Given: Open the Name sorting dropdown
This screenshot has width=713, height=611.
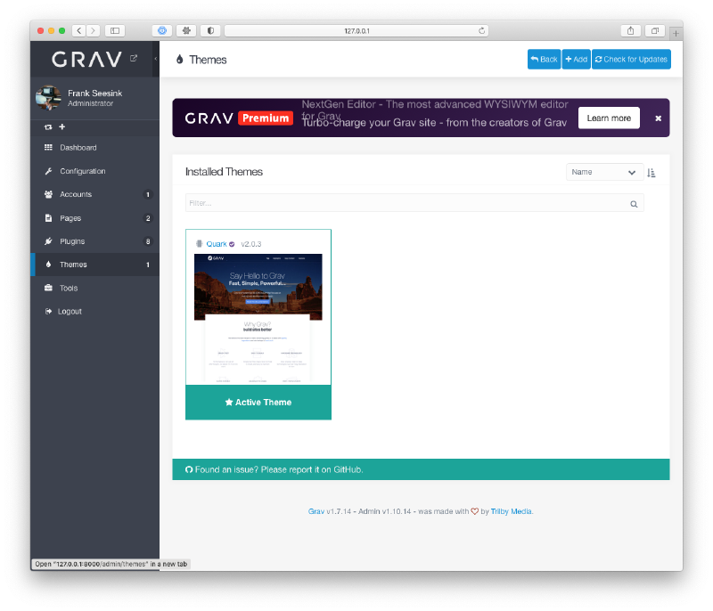Looking at the screenshot, I should tap(604, 172).
